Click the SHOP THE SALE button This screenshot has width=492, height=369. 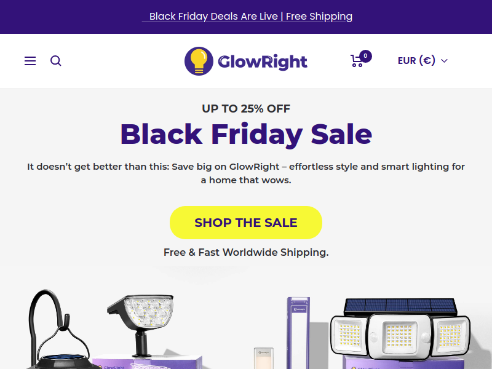click(x=246, y=223)
